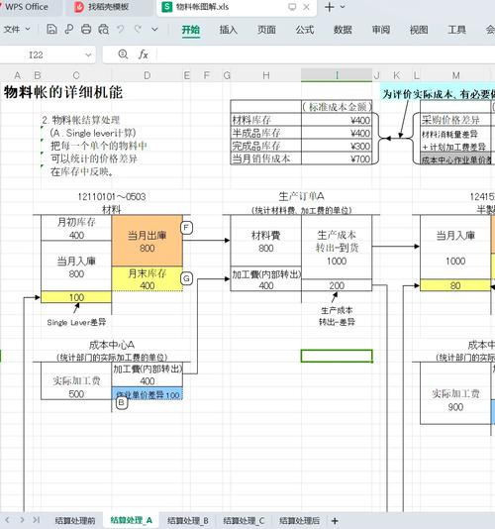Click the Print icon
This screenshot has width=495, height=529.
click(86, 30)
